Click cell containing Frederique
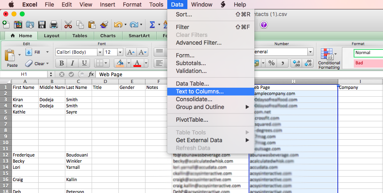The width and height of the screenshot is (383, 193). coord(25,155)
